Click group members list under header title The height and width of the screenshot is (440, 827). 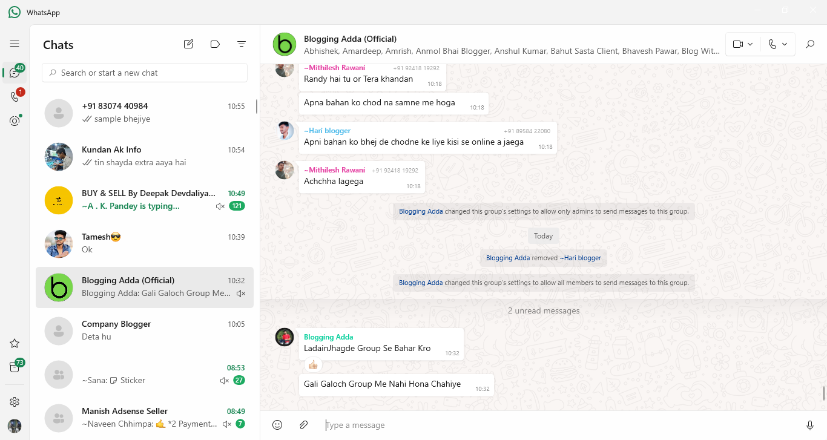[512, 51]
